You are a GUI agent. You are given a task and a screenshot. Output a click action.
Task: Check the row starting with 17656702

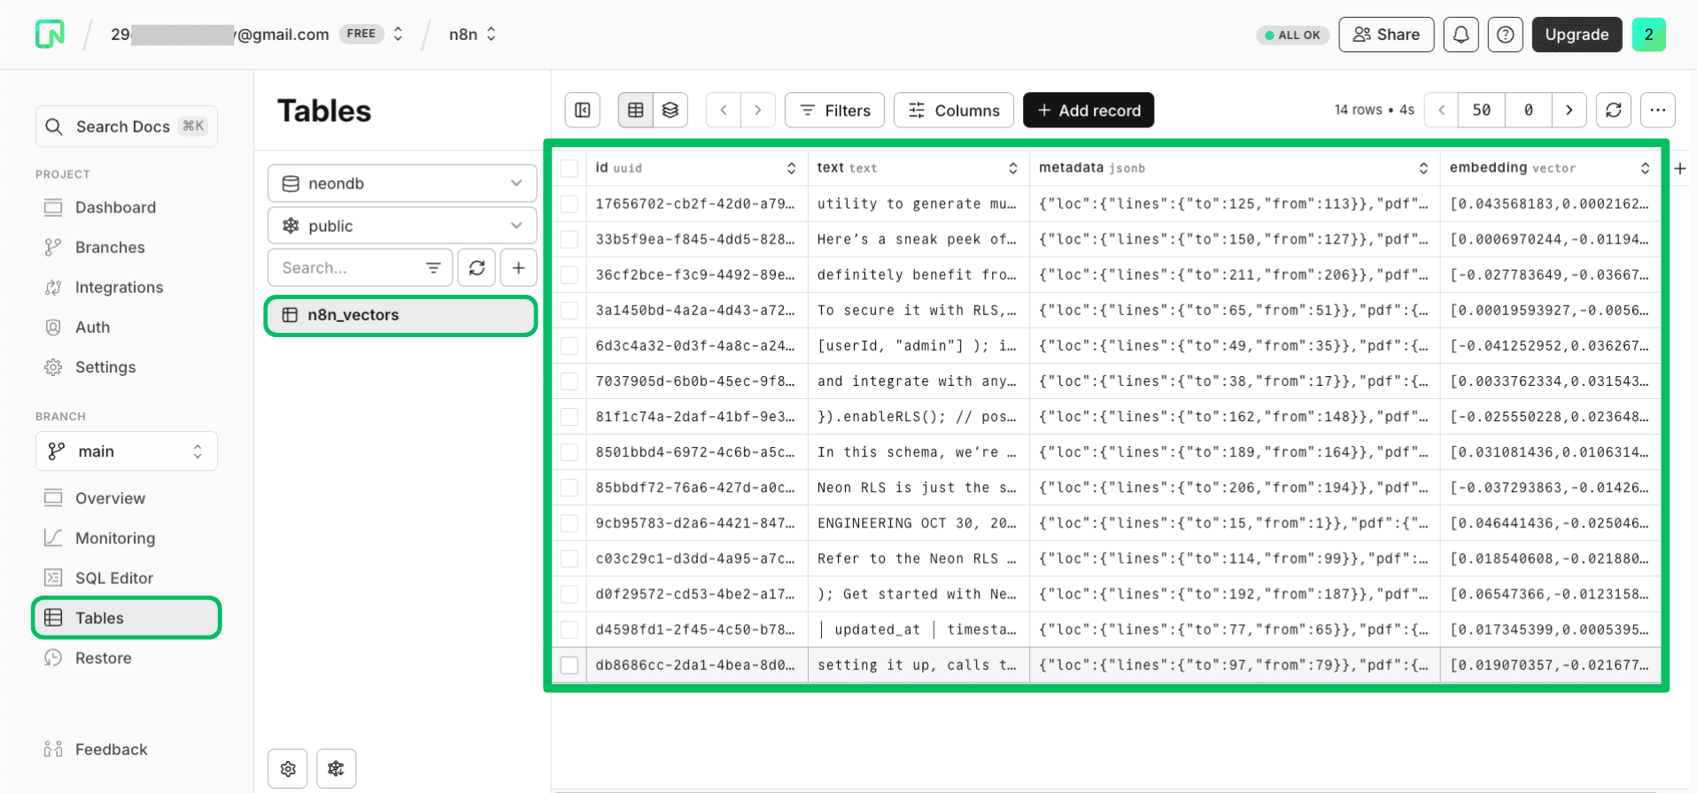click(x=570, y=204)
